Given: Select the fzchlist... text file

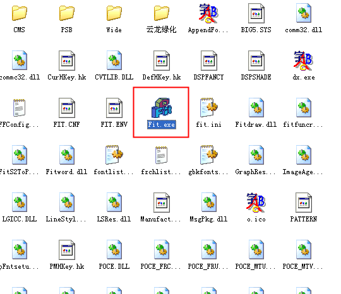Looking at the screenshot, I should tap(162, 155).
